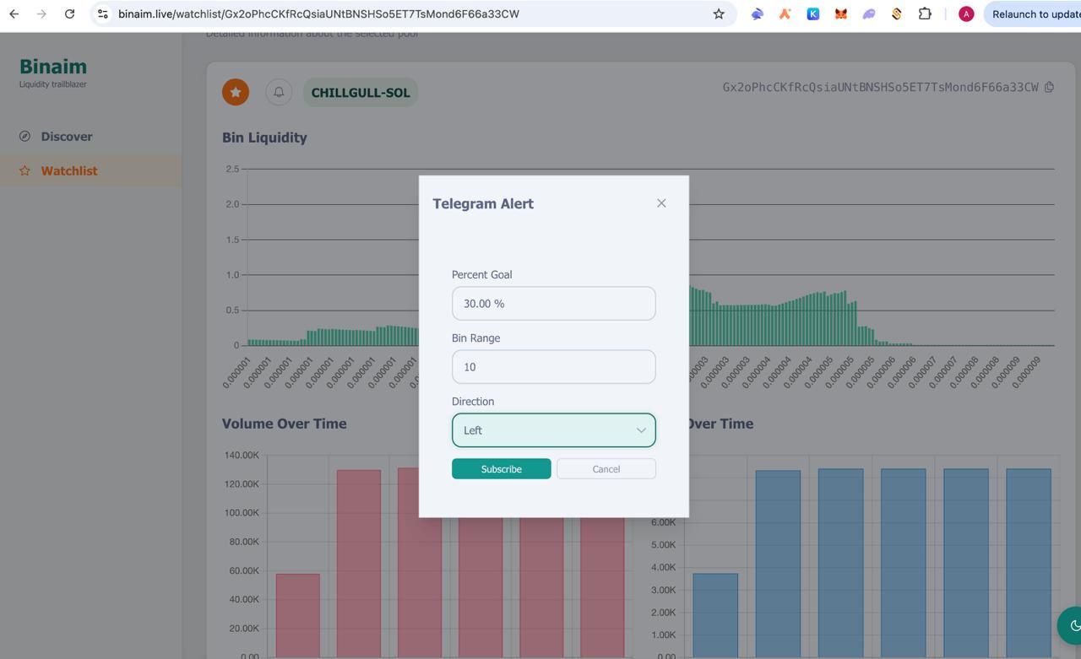Click the Chrome profile avatar
Image resolution: width=1081 pixels, height=659 pixels.
click(x=966, y=14)
